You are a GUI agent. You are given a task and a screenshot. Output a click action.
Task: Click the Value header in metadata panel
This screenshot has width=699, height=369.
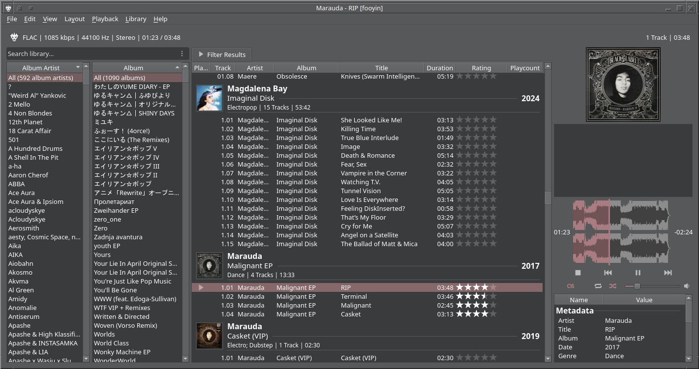pyautogui.click(x=644, y=300)
